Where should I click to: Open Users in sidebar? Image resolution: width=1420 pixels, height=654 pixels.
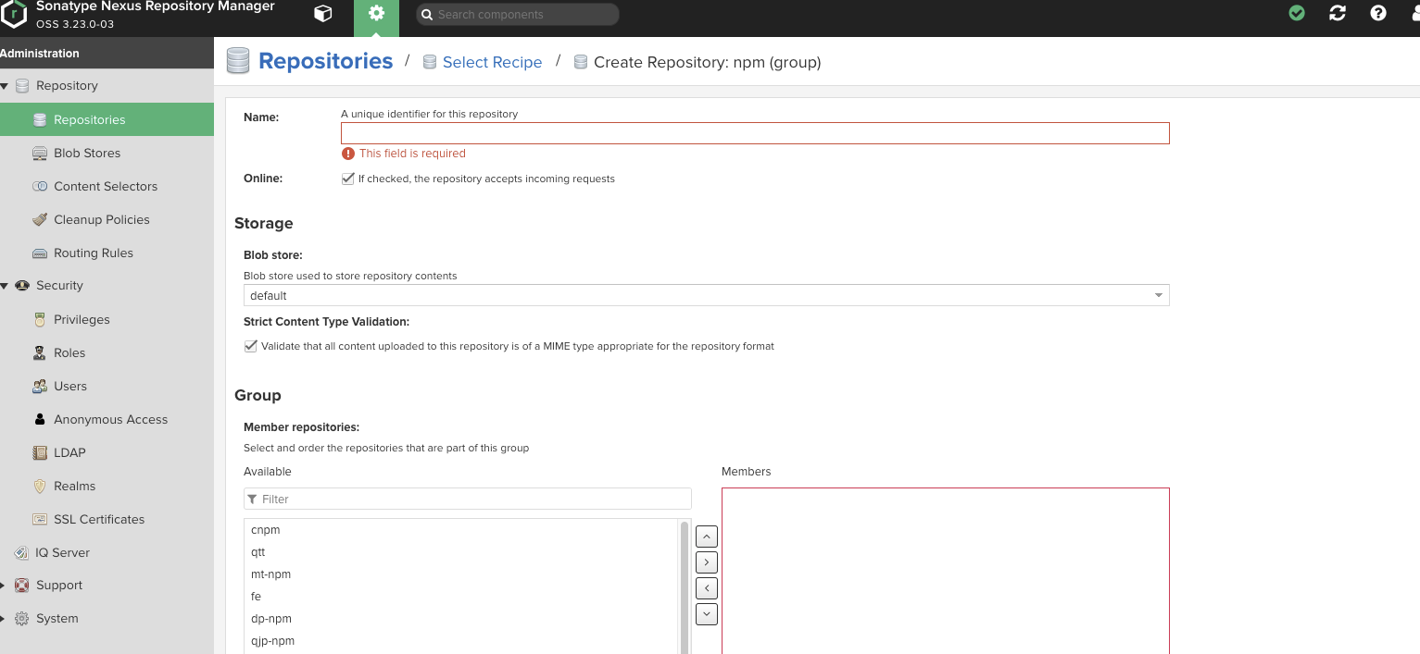[x=107, y=386]
